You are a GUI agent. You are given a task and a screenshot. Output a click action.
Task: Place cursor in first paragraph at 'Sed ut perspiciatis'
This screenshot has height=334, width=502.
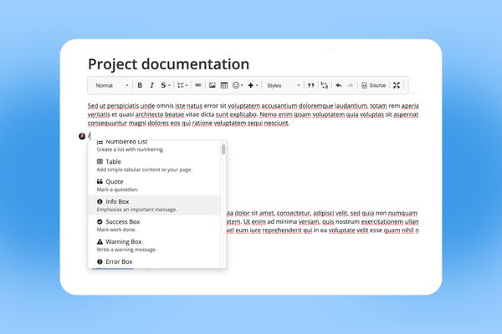[113, 106]
